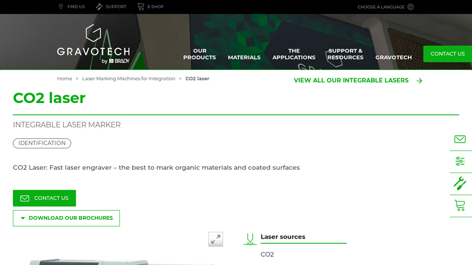Click the E-Shop cart icon in top bar
The image size is (472, 265).
(140, 6)
